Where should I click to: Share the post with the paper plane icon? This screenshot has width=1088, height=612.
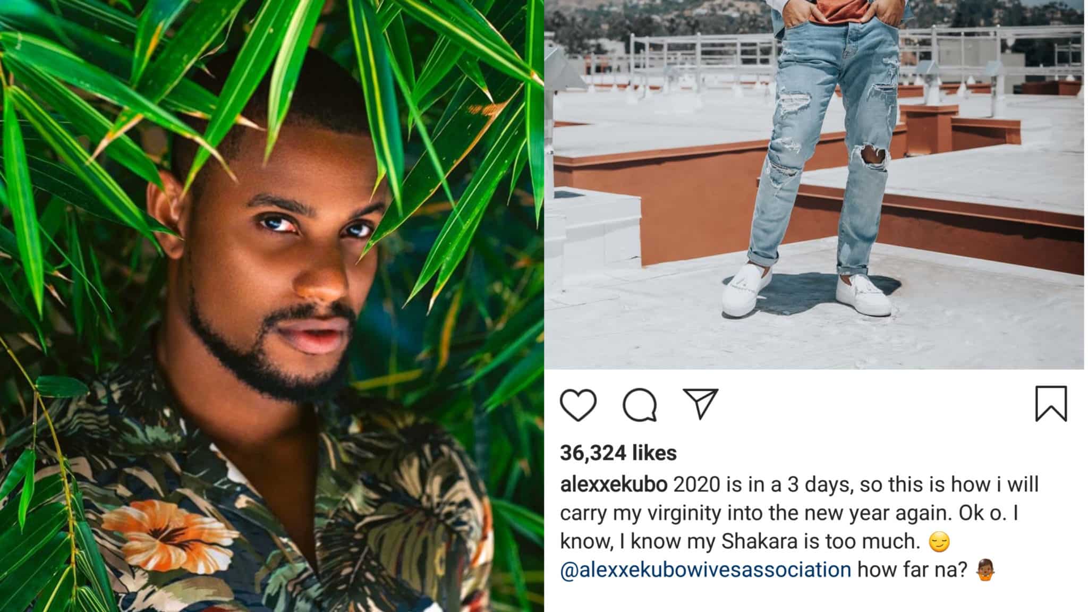coord(701,403)
